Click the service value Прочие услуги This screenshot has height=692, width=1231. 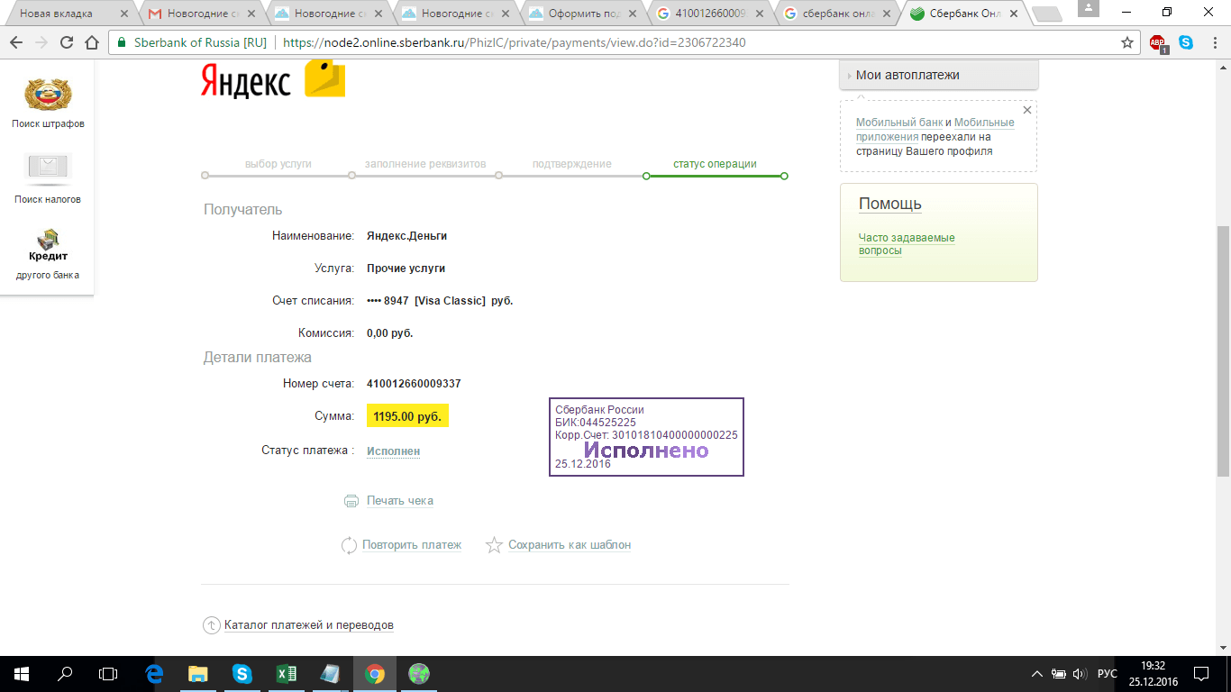pos(406,269)
